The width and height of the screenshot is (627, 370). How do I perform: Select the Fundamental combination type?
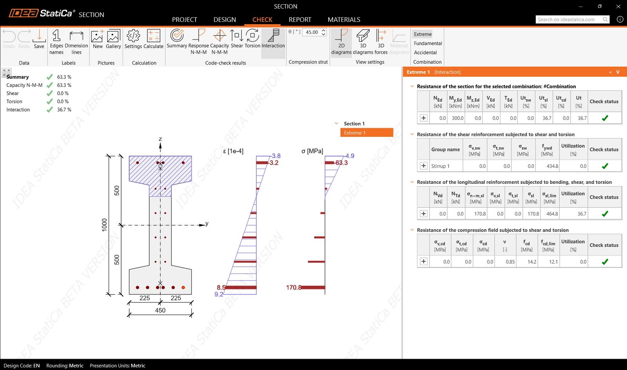[x=428, y=43]
